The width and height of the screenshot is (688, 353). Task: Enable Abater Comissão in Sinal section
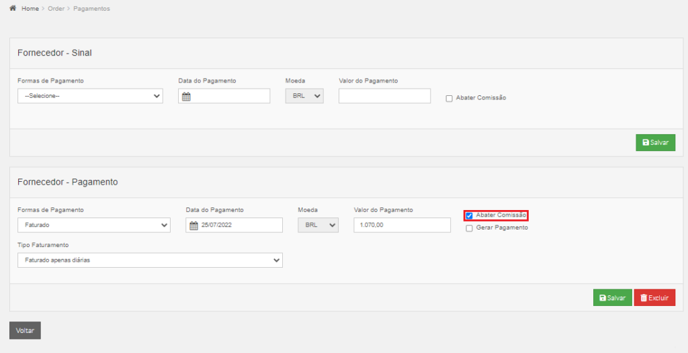coord(449,99)
